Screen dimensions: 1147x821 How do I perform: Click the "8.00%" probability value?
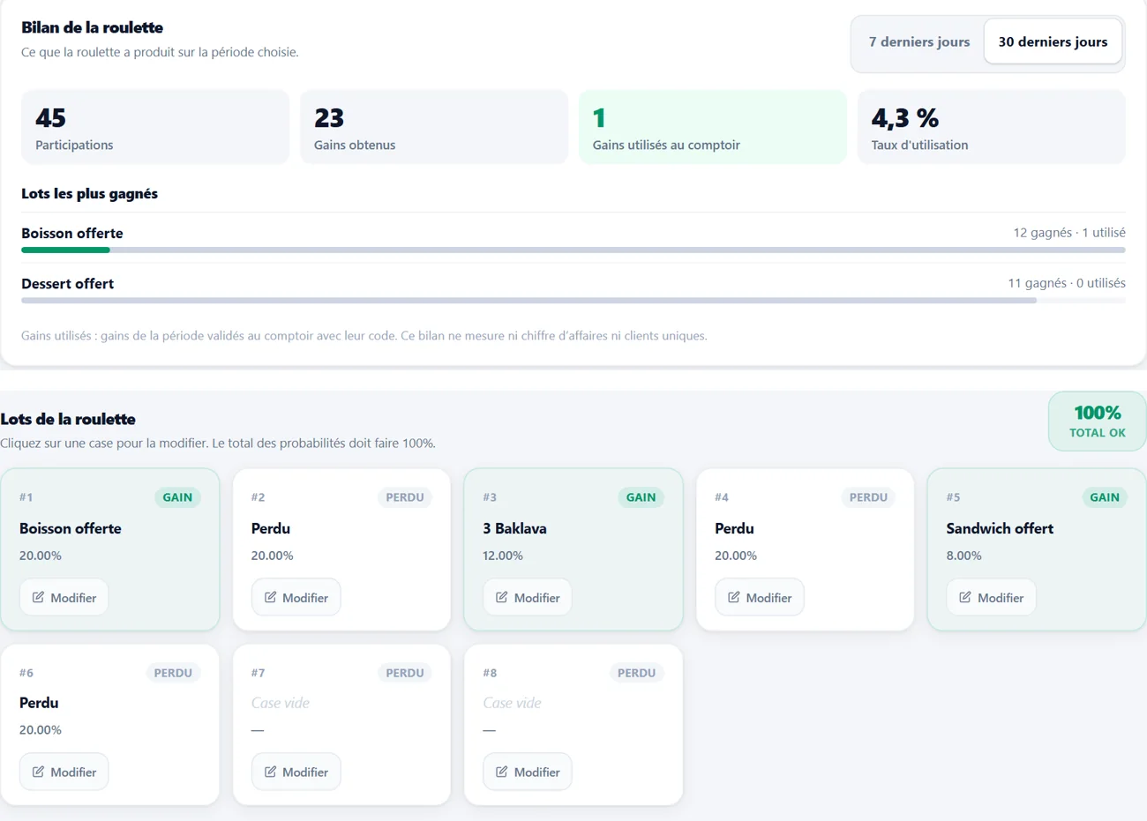963,556
